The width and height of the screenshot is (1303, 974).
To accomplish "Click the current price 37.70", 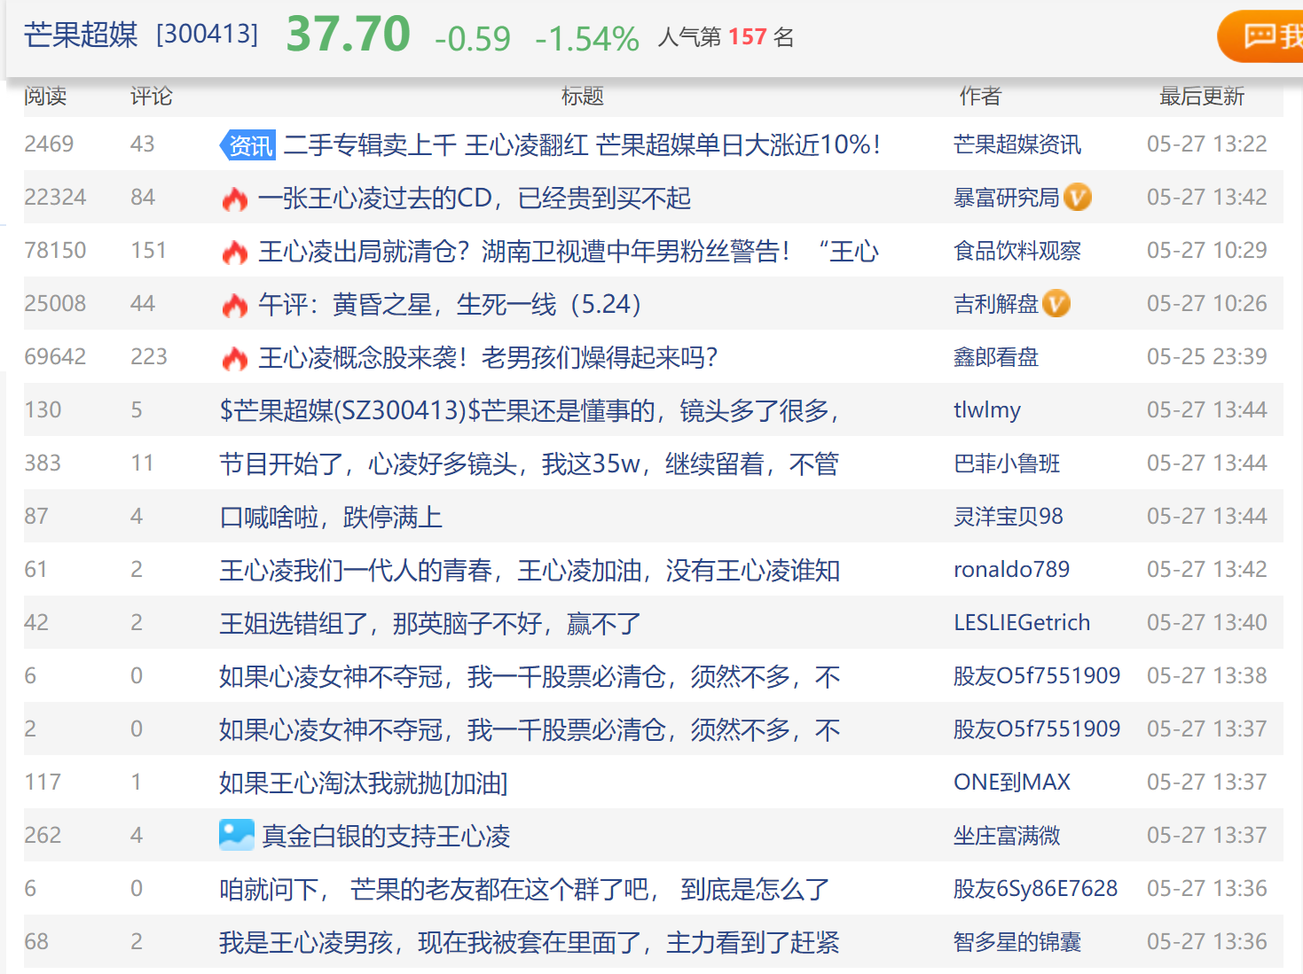I will tap(349, 35).
